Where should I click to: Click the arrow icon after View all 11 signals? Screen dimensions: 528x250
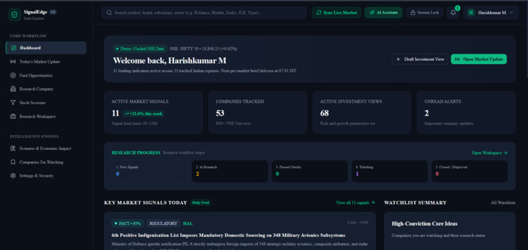373,203
